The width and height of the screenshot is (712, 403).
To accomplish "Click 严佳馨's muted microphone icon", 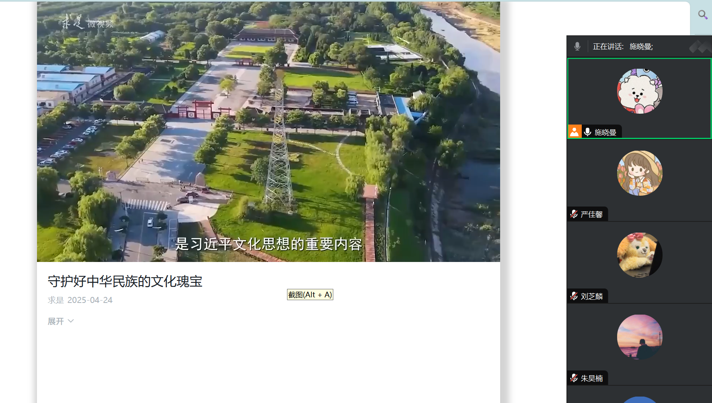I will coord(574,214).
